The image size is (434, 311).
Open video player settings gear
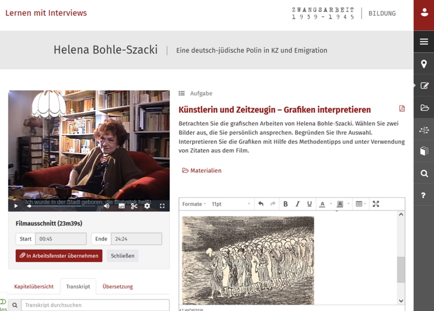(147, 206)
